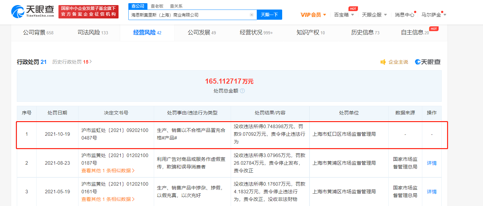Viewport: 483px width, 206px height.
Task: Click 国家市场监督管理总局 source in row 3
Action: pos(405,192)
